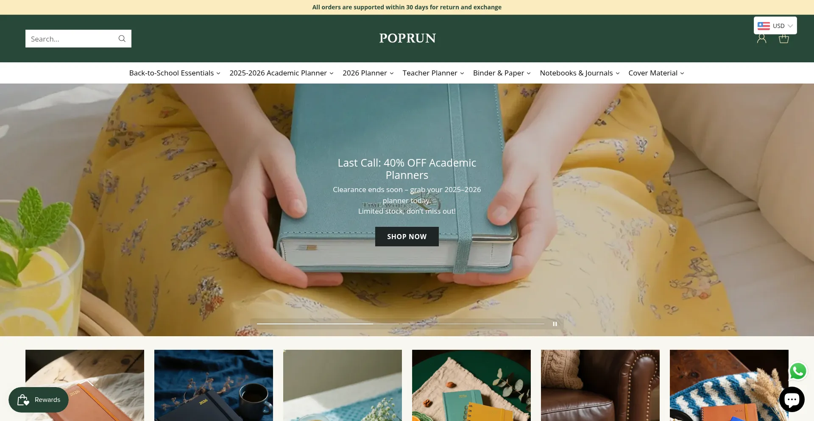Image resolution: width=814 pixels, height=421 pixels.
Task: Open the 2025-2026 Academic Planner menu
Action: [x=282, y=73]
